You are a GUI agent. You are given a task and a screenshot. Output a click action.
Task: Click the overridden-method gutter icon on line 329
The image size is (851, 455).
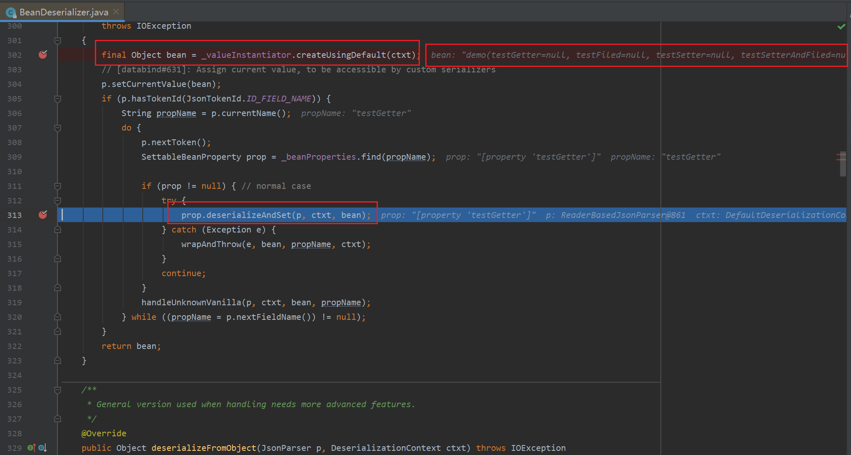point(42,448)
